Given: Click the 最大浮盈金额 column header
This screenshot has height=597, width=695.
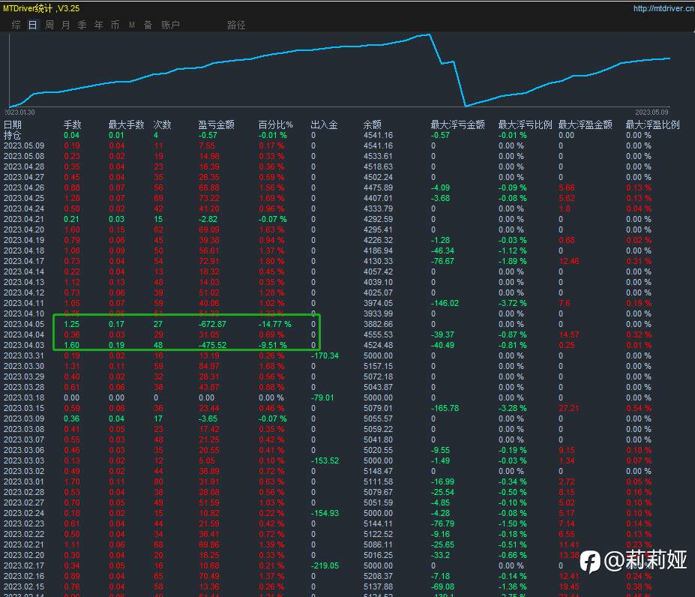Looking at the screenshot, I should 585,124.
